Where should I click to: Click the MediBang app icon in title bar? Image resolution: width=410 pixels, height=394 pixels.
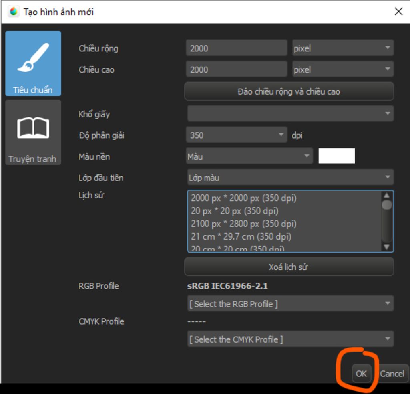coord(13,12)
